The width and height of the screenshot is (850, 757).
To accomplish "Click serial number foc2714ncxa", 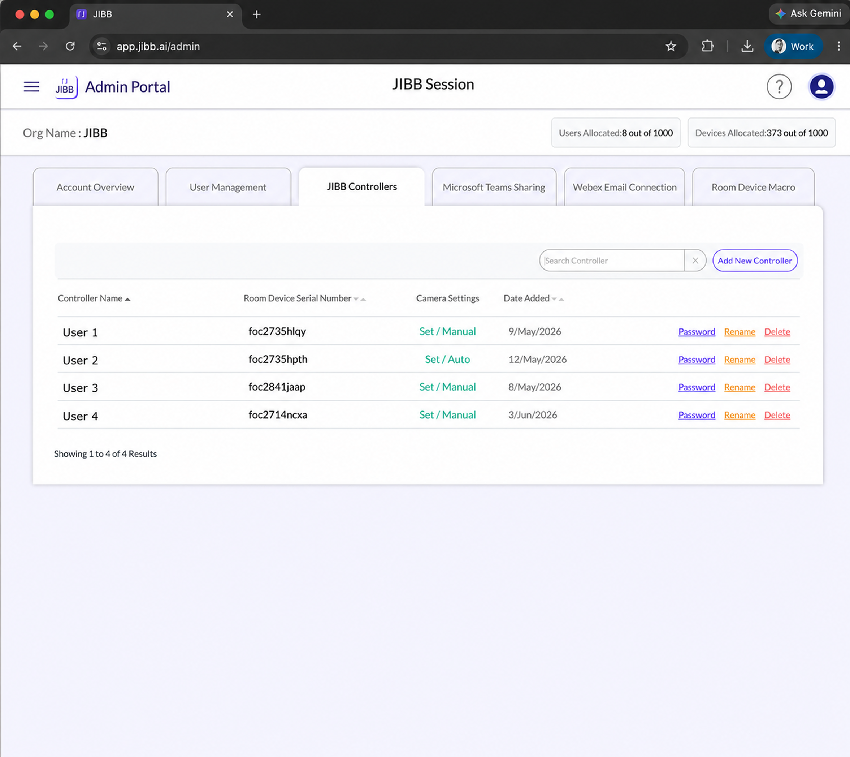I will [277, 414].
